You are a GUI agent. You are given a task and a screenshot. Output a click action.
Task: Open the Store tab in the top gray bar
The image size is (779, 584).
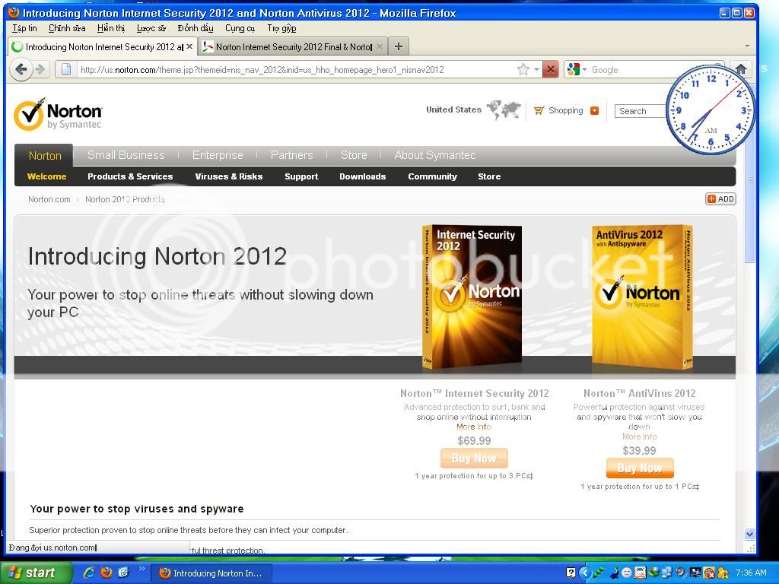(x=354, y=155)
